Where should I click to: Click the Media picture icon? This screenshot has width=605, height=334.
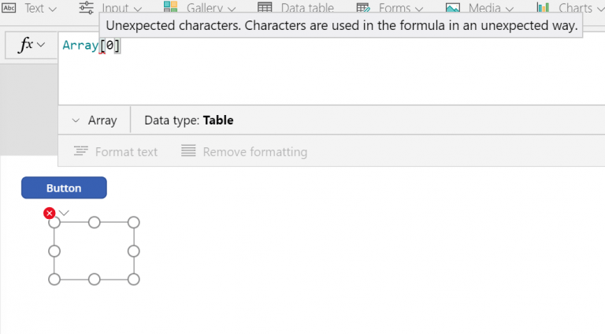[453, 7]
